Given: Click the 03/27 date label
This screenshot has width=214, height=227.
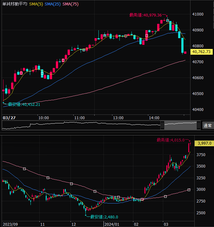Looking at the screenshot, I should pos(9,118).
